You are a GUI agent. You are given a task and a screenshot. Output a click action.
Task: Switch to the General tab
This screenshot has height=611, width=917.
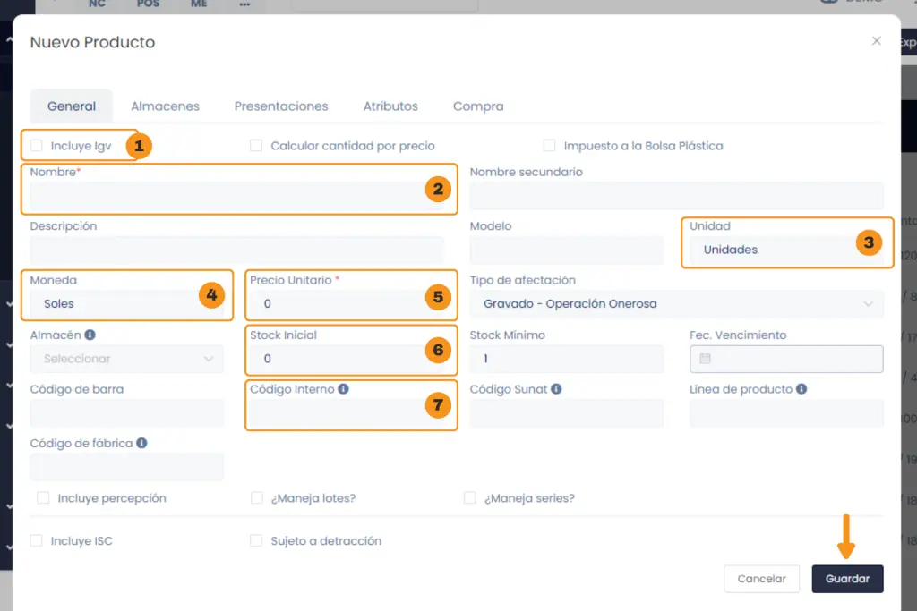72,106
